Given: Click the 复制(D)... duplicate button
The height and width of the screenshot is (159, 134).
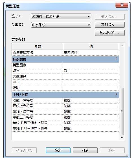Looking at the screenshot, I should pos(110,25).
